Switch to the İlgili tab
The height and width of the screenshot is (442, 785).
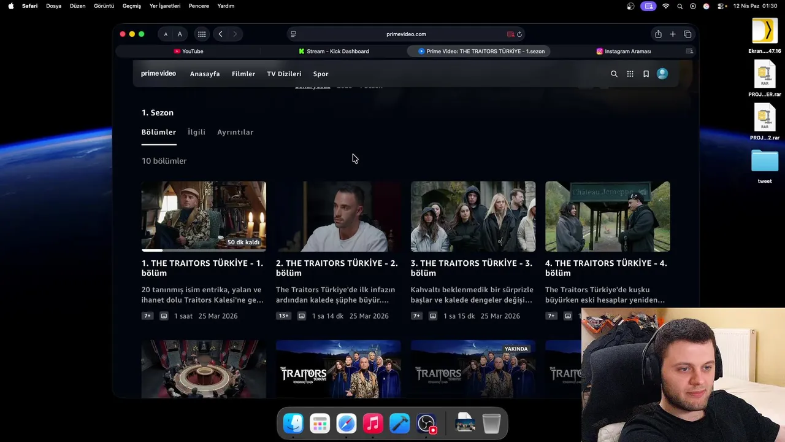coord(196,132)
